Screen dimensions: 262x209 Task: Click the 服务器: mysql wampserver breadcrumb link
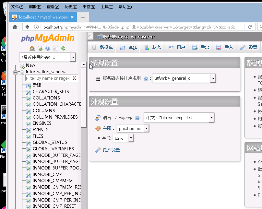click(129, 37)
